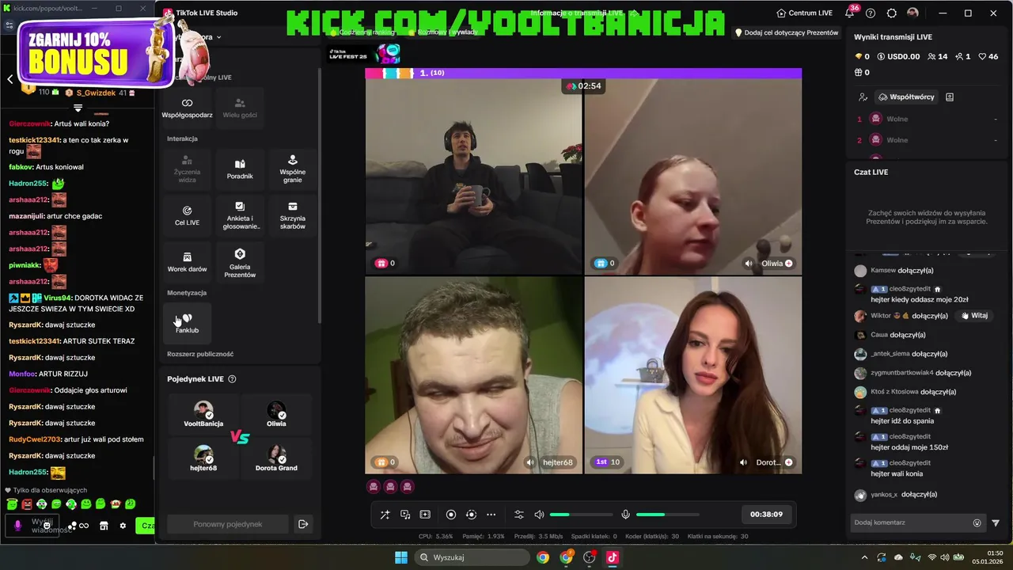Screen dimensions: 1013x570
Task: Open Chrome from the taskbar
Action: coord(543,557)
